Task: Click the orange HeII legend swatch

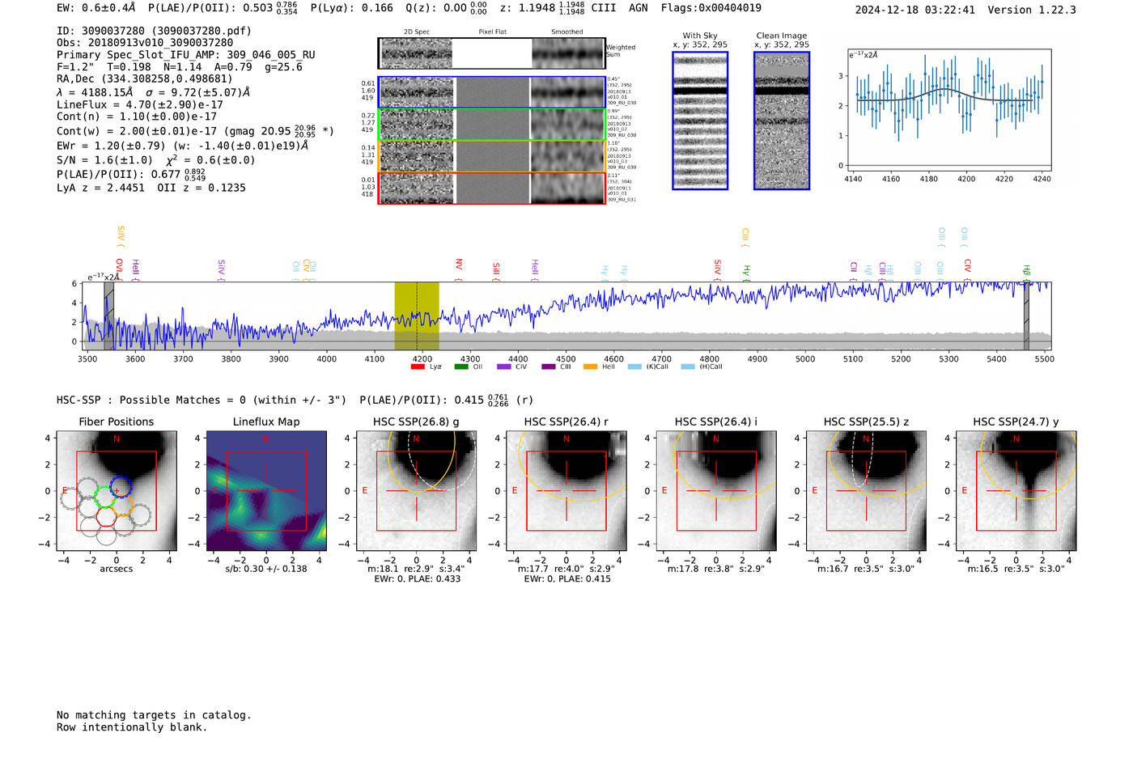Action: point(590,366)
